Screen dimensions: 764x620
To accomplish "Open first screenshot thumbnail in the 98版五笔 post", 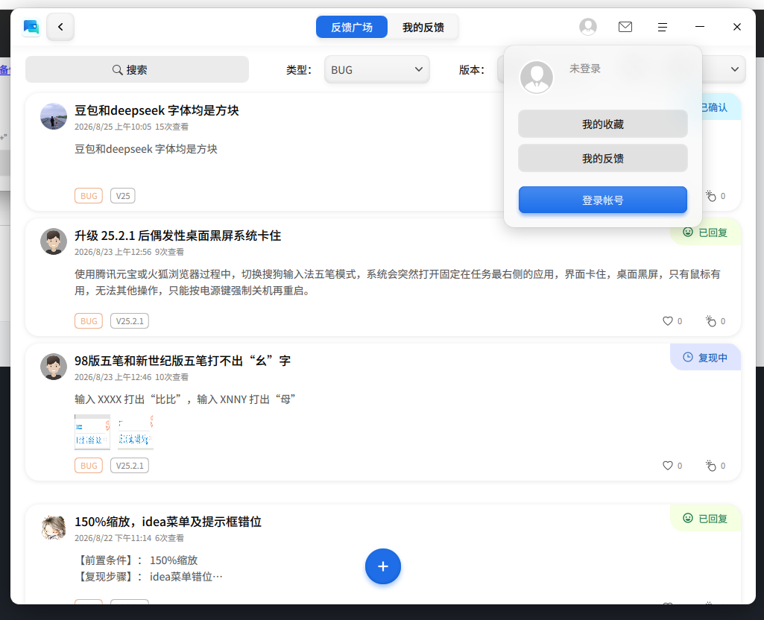I will 92,432.
